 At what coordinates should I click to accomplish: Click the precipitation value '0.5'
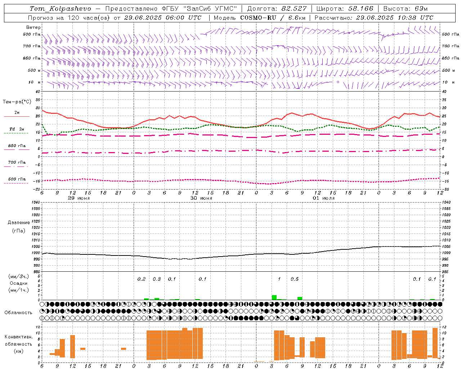coord(295,279)
